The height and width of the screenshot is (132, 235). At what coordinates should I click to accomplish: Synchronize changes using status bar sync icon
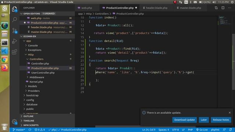point(30,130)
